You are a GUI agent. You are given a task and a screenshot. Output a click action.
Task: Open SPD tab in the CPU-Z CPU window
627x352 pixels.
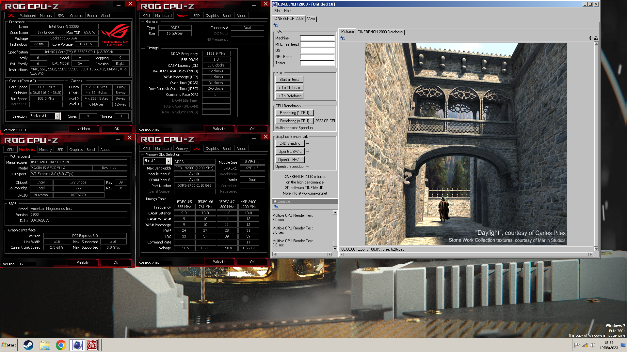[61, 16]
